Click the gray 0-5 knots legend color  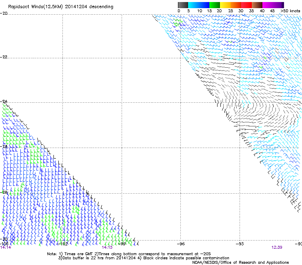(x=183, y=5)
